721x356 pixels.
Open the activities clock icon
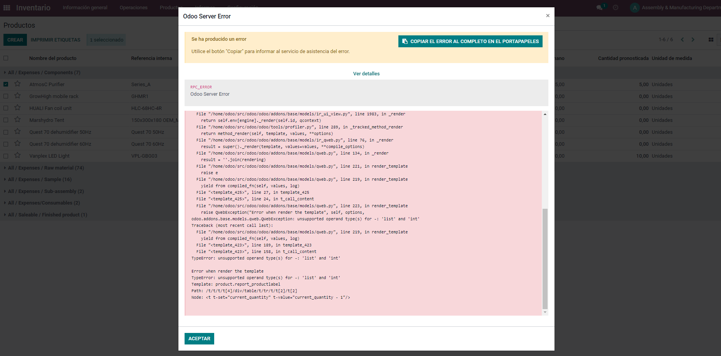pyautogui.click(x=616, y=8)
